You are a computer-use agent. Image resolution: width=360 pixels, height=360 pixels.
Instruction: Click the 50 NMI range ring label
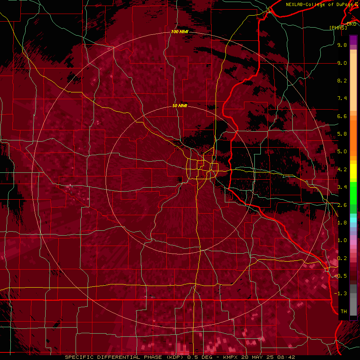(180, 106)
